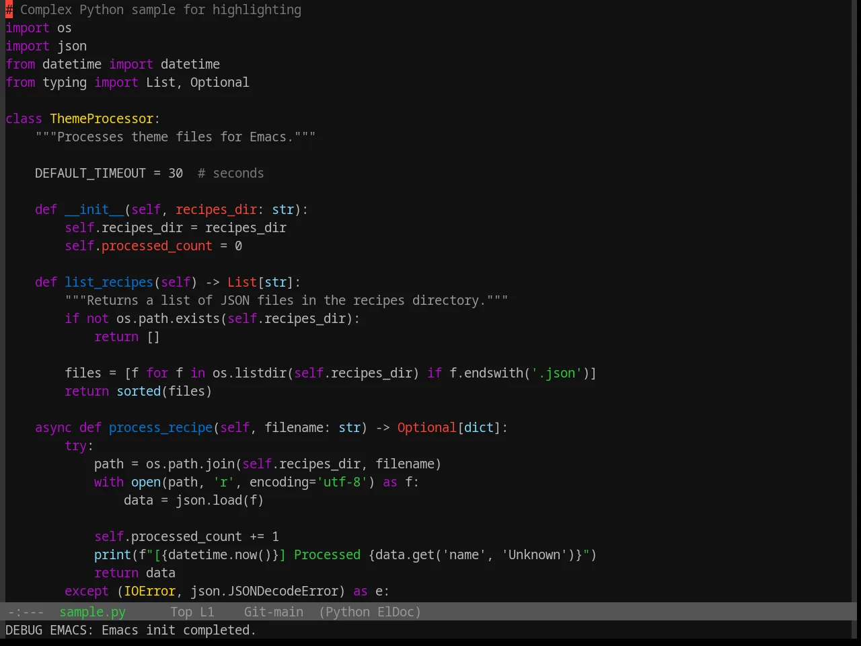Click the 'async' keyword
Screen dimensions: 861x646
[53, 427]
